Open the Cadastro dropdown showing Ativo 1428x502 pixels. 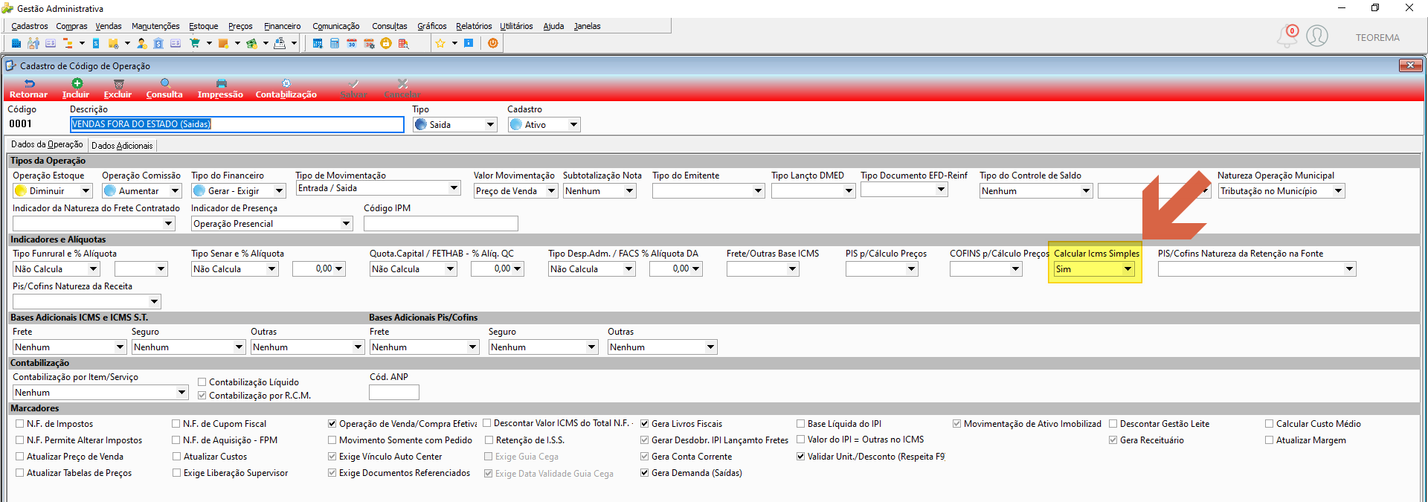[x=544, y=125]
